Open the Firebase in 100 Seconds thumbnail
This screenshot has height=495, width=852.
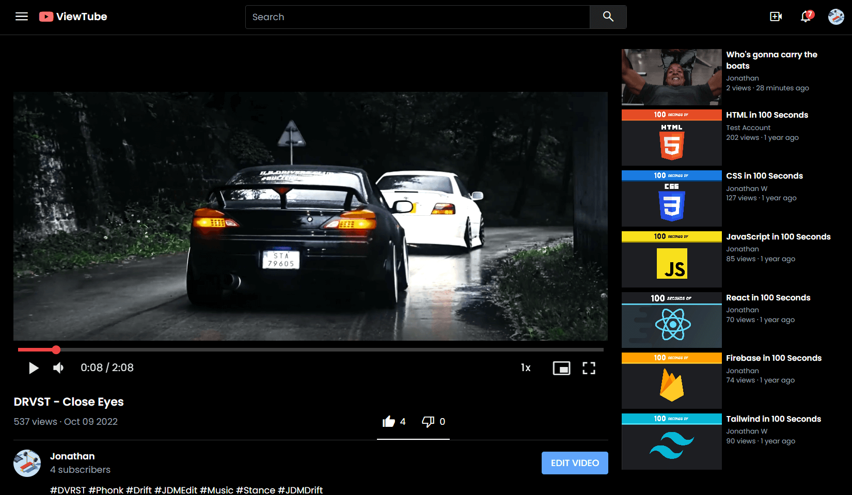[x=672, y=380]
